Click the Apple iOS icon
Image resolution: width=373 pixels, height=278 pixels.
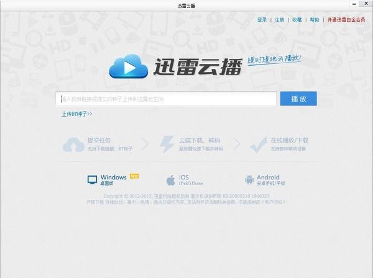pyautogui.click(x=170, y=180)
